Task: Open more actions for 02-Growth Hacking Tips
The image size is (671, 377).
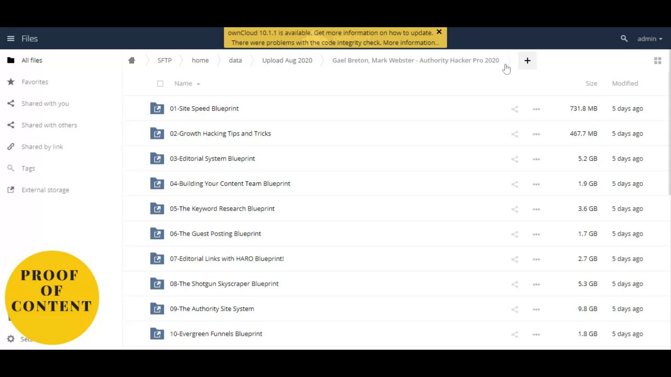Action: (x=536, y=134)
